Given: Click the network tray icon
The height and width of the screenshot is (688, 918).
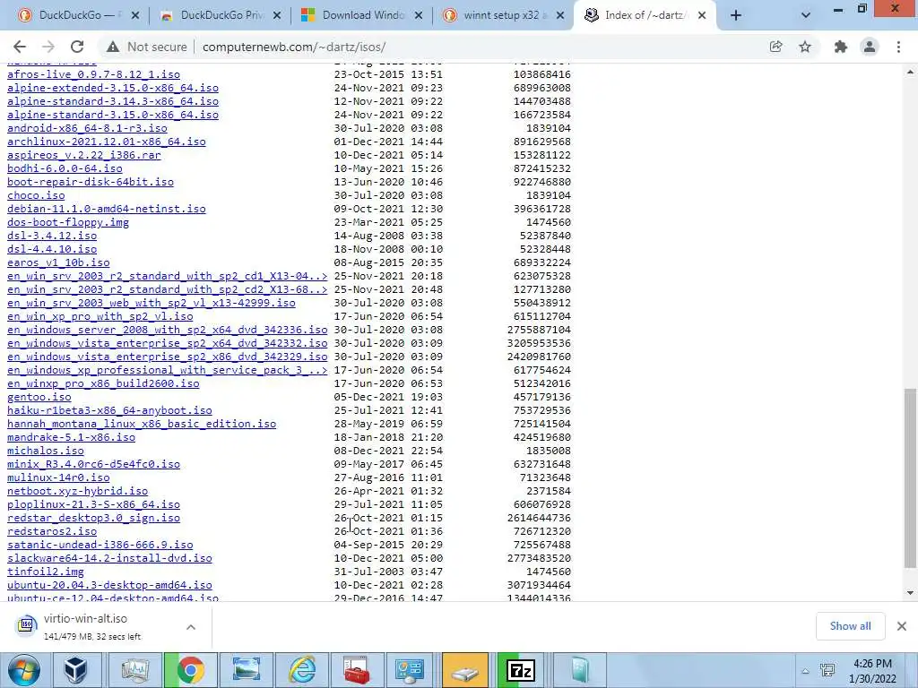Looking at the screenshot, I should tap(827, 670).
